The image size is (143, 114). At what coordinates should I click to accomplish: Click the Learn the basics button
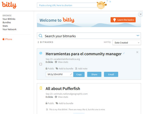pos(123,20)
